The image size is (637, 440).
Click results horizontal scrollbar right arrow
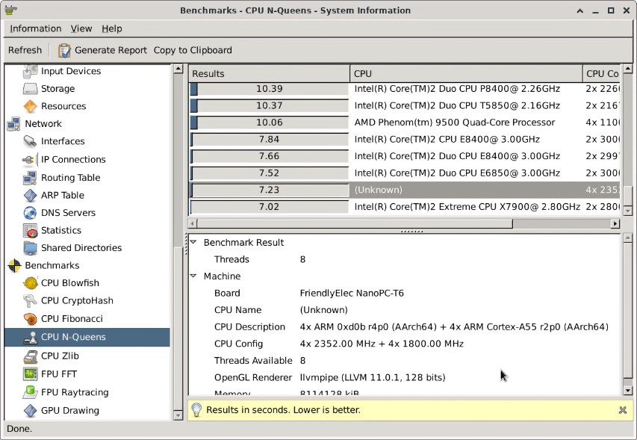click(x=615, y=223)
